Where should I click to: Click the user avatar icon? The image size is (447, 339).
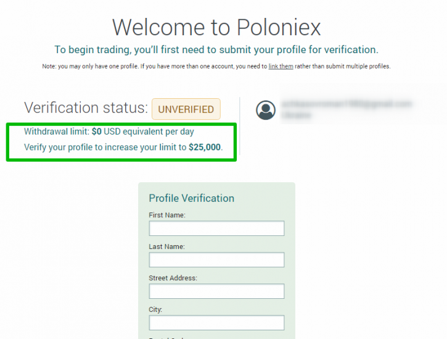coord(266,110)
